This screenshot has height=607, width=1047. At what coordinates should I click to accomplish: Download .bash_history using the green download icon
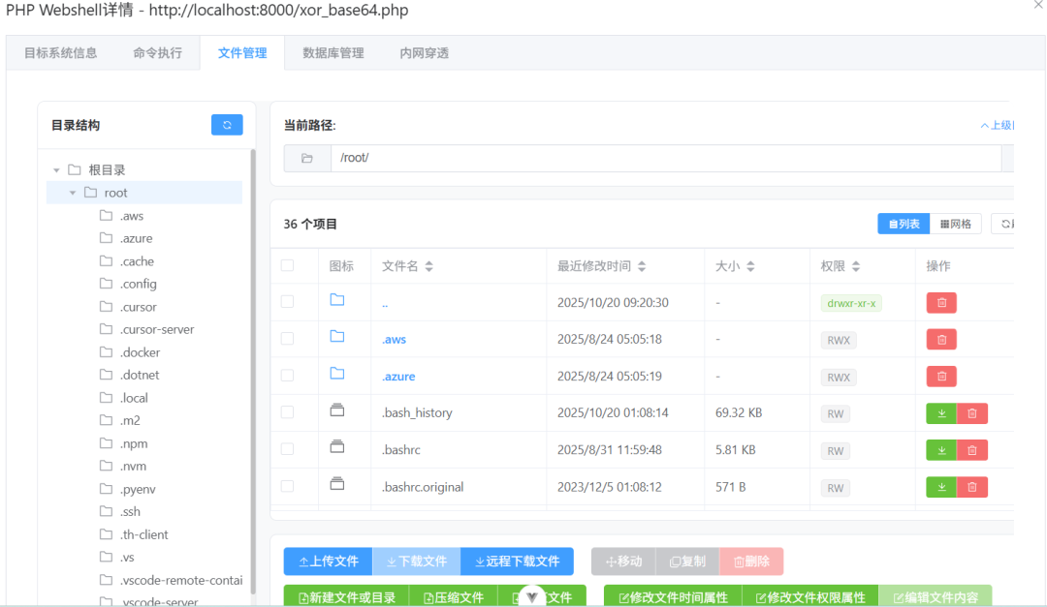940,412
